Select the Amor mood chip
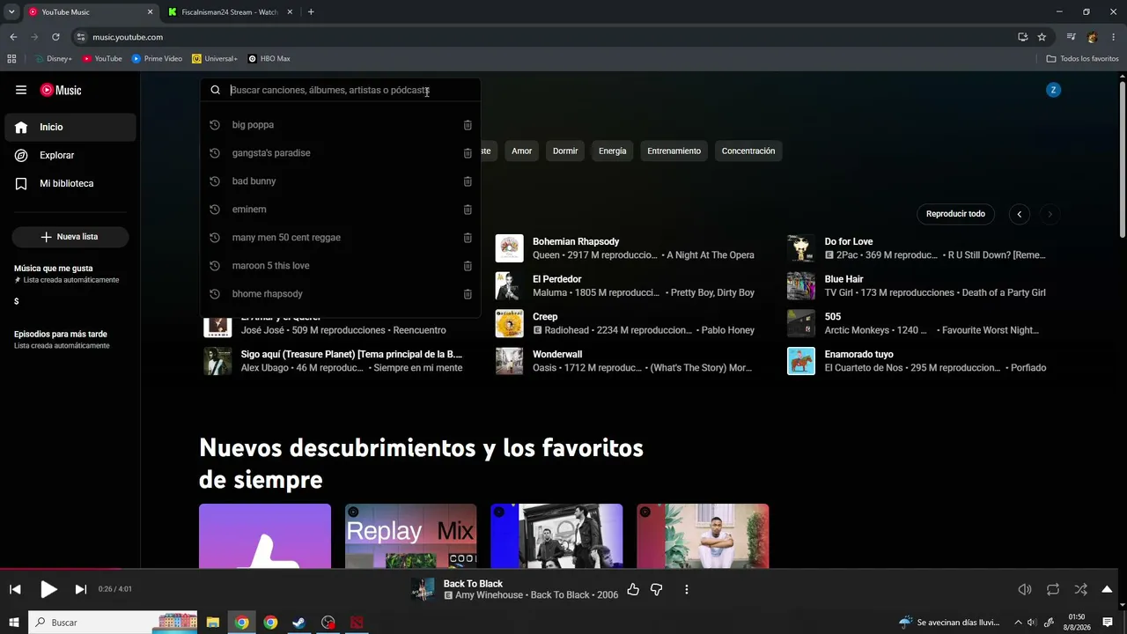 click(522, 151)
